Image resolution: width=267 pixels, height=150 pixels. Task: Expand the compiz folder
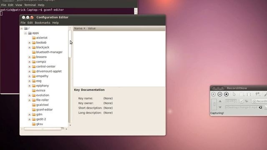pyautogui.click(x=30, y=62)
